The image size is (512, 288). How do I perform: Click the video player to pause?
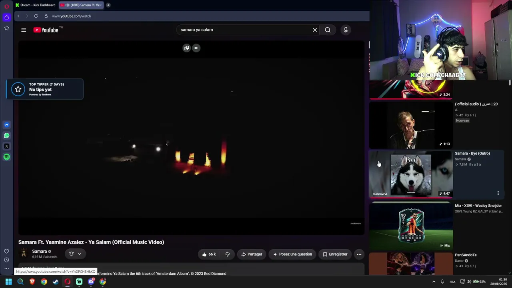click(191, 138)
